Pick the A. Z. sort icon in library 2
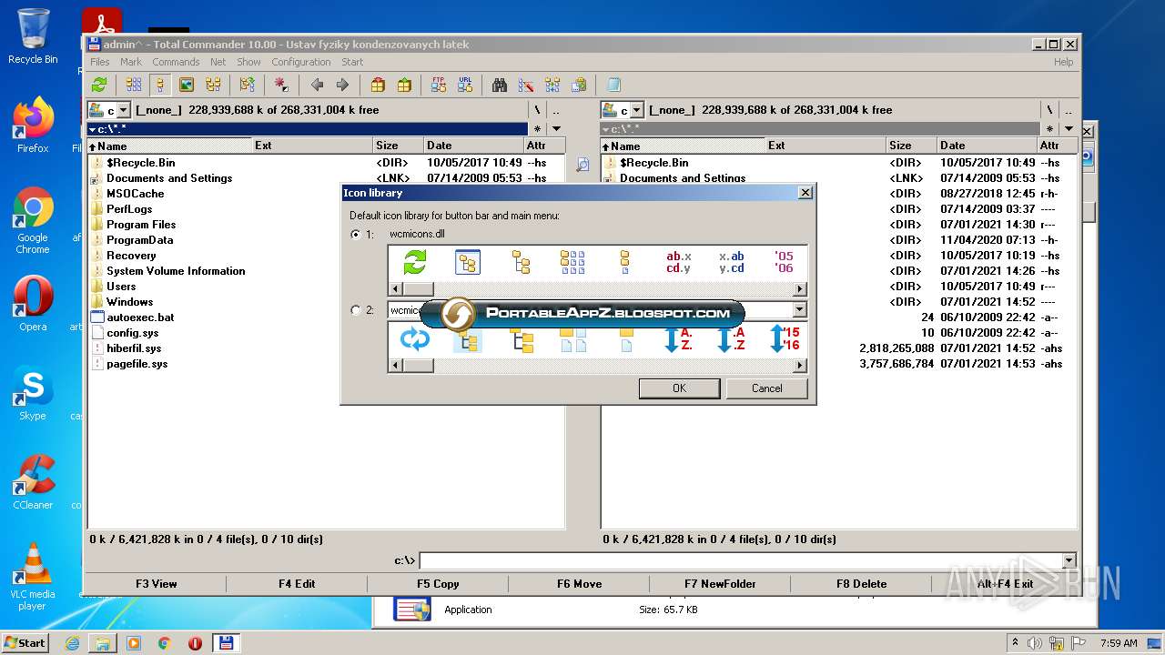The image size is (1165, 655). click(x=679, y=339)
